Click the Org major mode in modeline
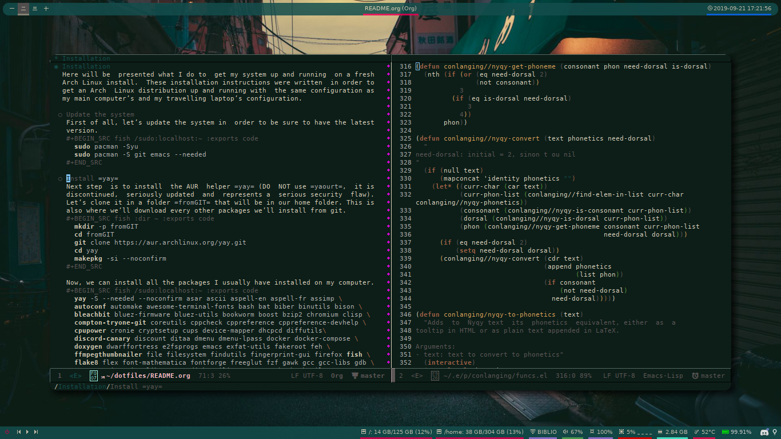The width and height of the screenshot is (781, 439). 337,376
